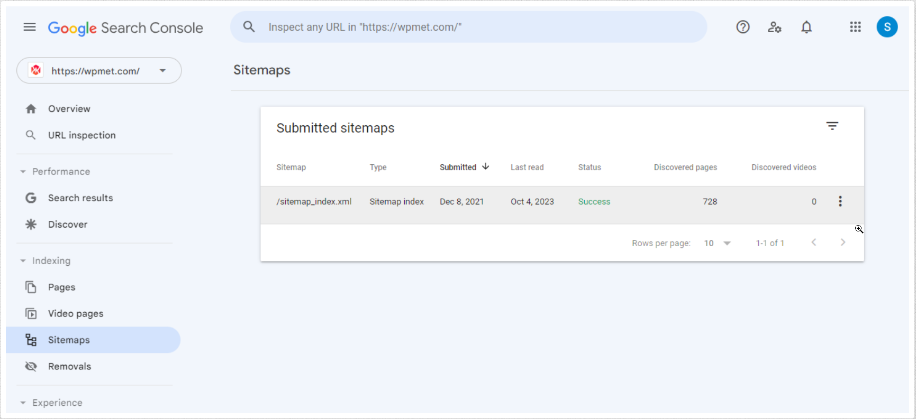Go to Removals in the sidebar
916x419 pixels.
click(69, 366)
